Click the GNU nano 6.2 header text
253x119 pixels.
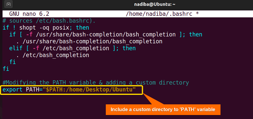pos(29,14)
